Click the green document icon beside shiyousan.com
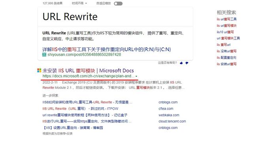Viewport: 253px width, 142px height. click(44, 54)
